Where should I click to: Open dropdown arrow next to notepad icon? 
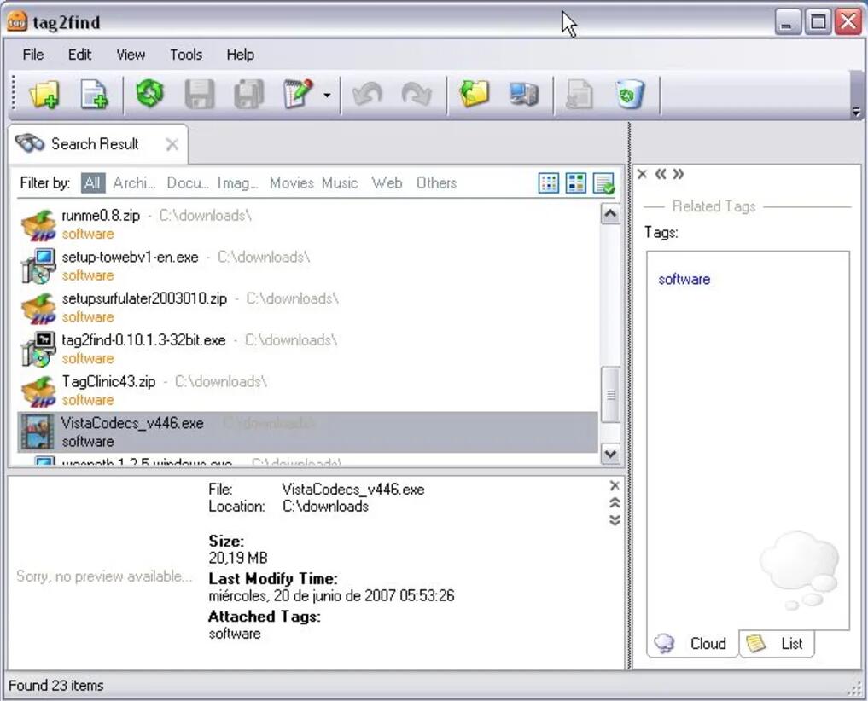point(326,95)
